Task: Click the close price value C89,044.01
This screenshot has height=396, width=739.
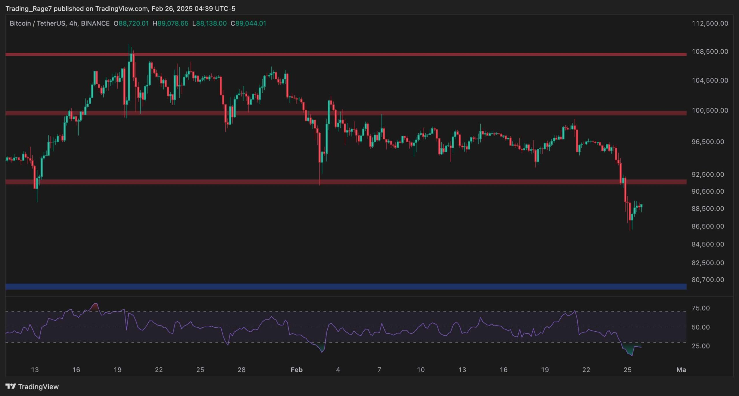Action: [248, 23]
